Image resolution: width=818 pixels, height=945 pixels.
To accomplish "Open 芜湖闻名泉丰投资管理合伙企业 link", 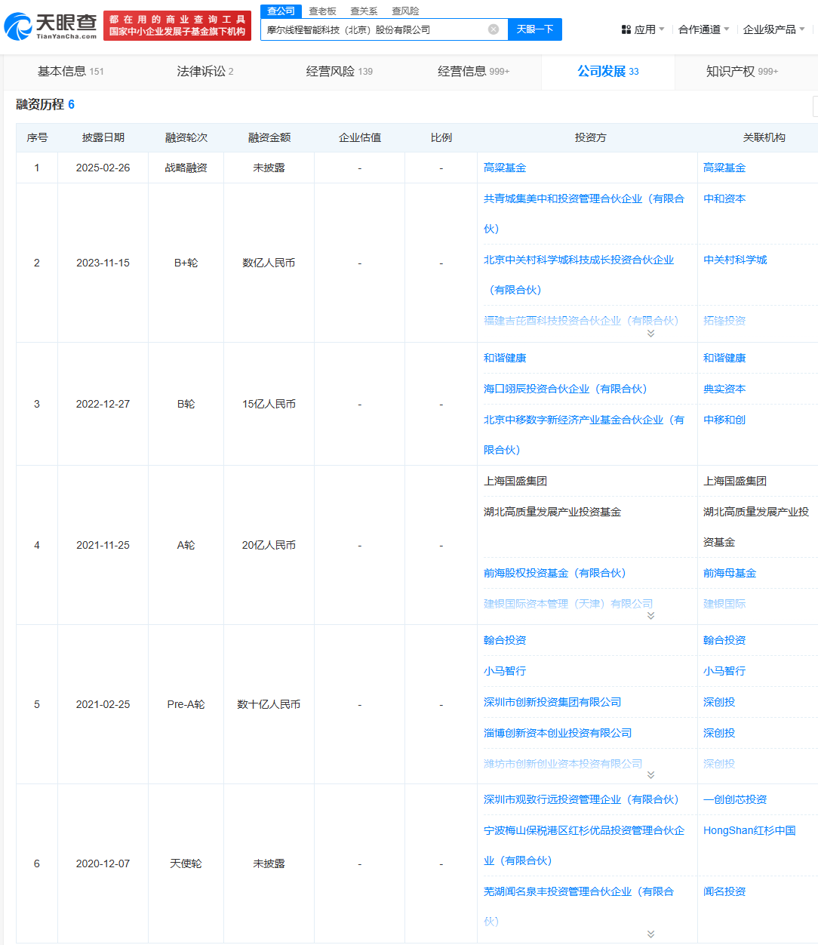I will click(x=579, y=907).
